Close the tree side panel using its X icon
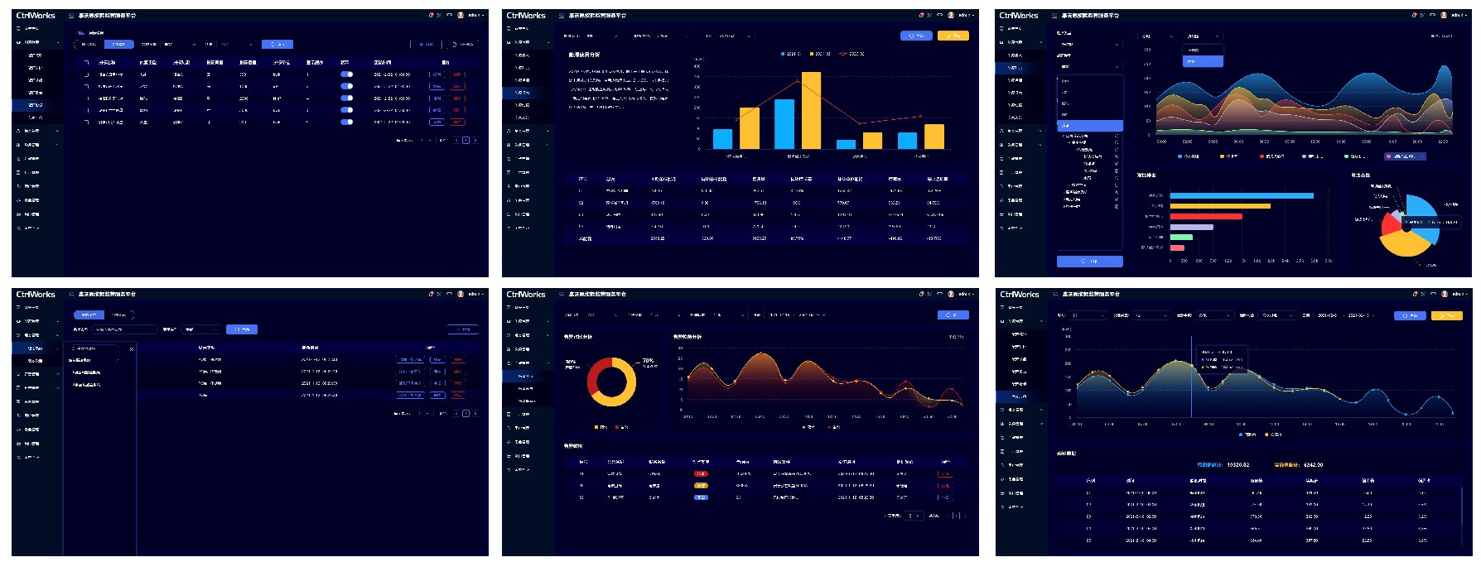This screenshot has height=562, width=1481. pos(131,349)
